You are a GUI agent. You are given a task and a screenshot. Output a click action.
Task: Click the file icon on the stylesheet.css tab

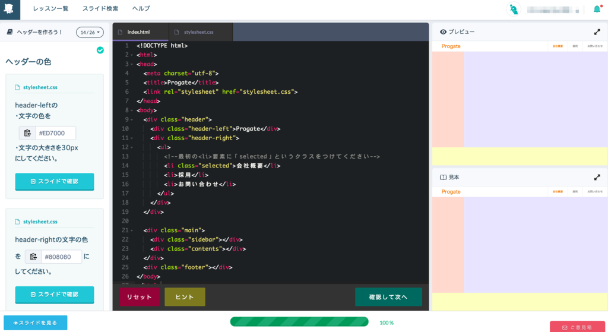click(177, 32)
